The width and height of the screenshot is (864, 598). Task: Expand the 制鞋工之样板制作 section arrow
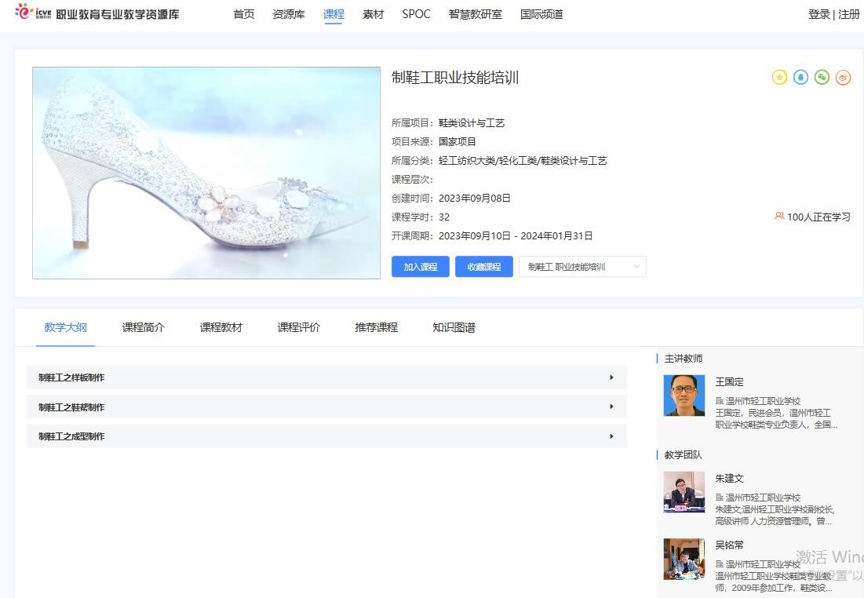(611, 377)
